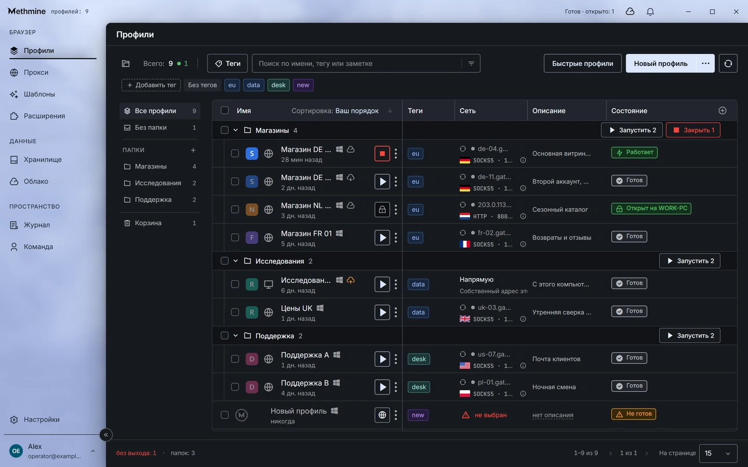This screenshot has height=467, width=748.
Task: Open network info icon for Поддержка A
Action: click(x=523, y=366)
